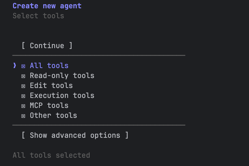Expand Show advanced options
The image size is (249, 166).
point(75,135)
